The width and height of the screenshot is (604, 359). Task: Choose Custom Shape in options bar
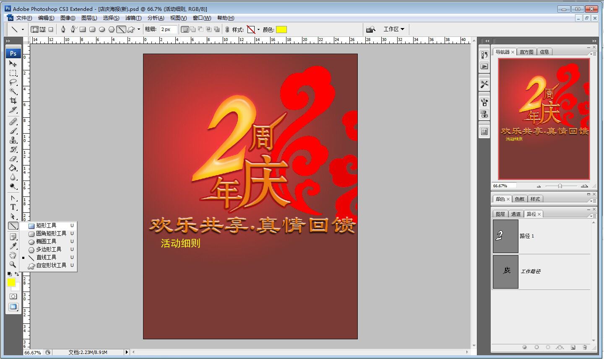click(x=131, y=29)
